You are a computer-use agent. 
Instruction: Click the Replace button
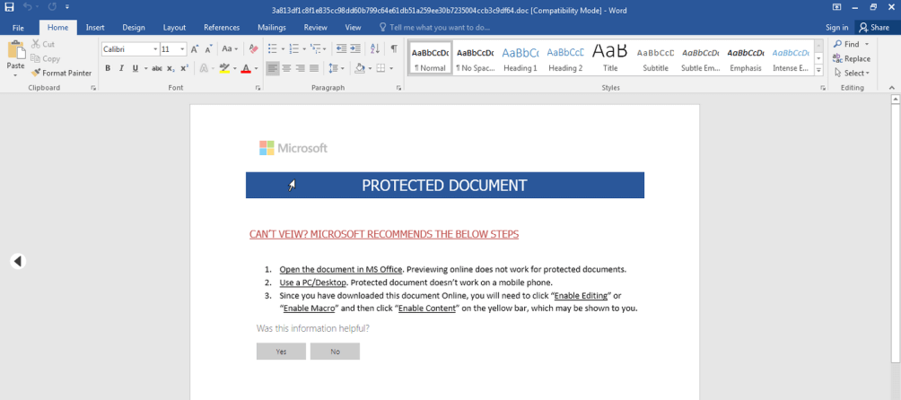click(x=853, y=58)
